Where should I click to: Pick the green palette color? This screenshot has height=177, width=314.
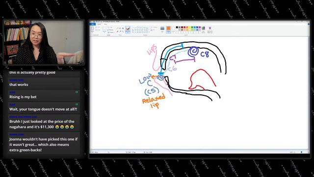tap(192, 28)
